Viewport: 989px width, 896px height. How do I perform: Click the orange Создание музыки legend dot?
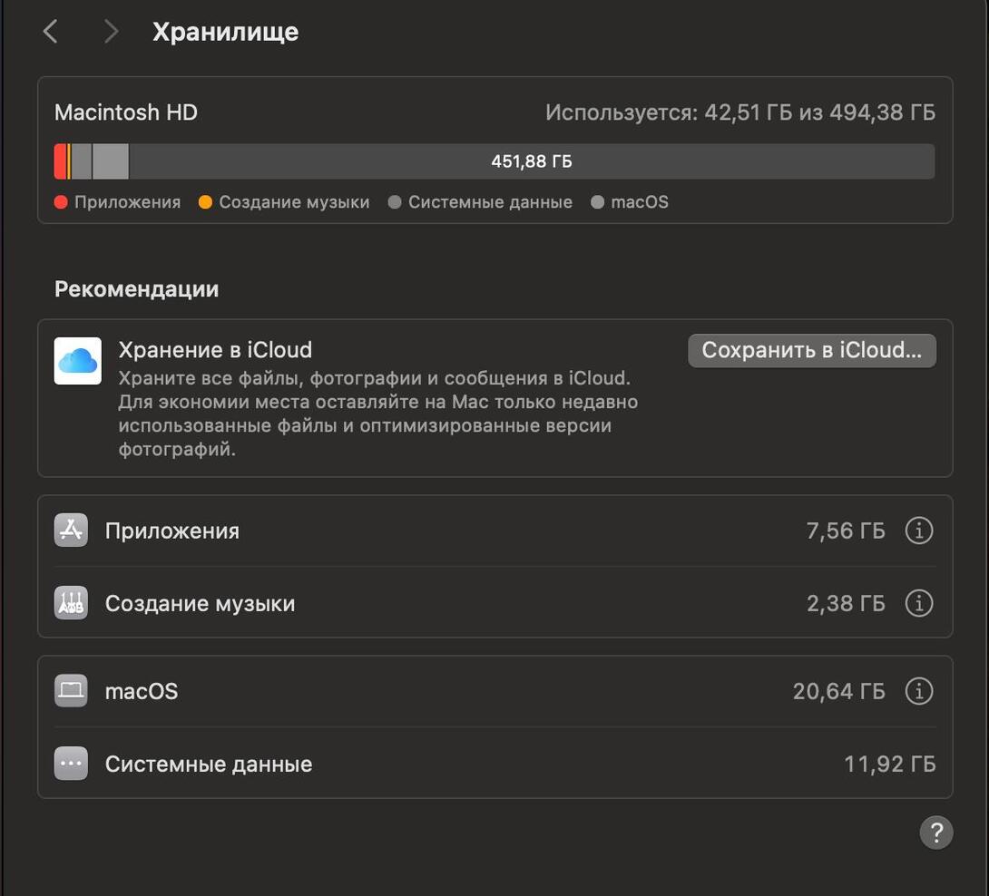point(205,202)
